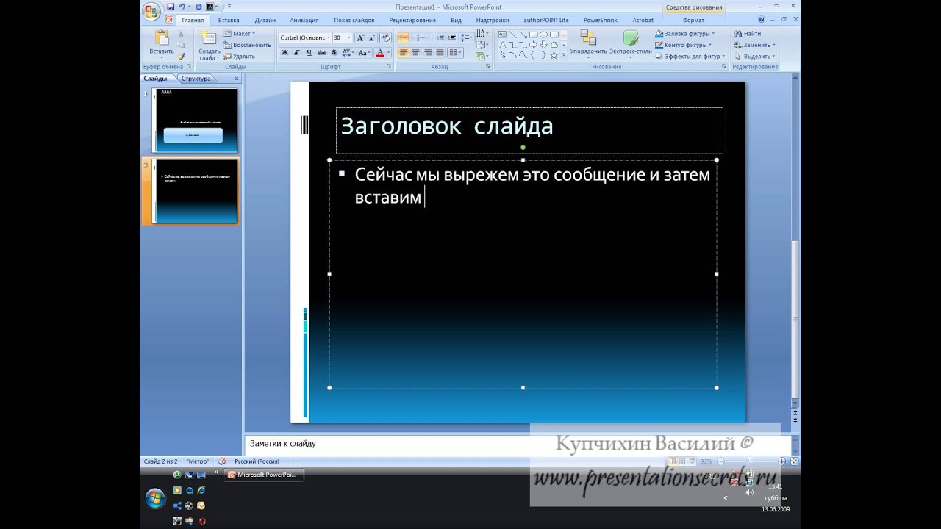Click the new slide (Создать слайд) icon
This screenshot has width=941, height=529.
click(209, 38)
